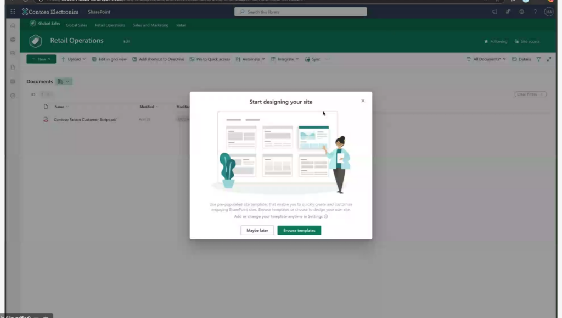Open the MA account profile menu
Viewport: 562px width, 318px height.
coord(549,12)
